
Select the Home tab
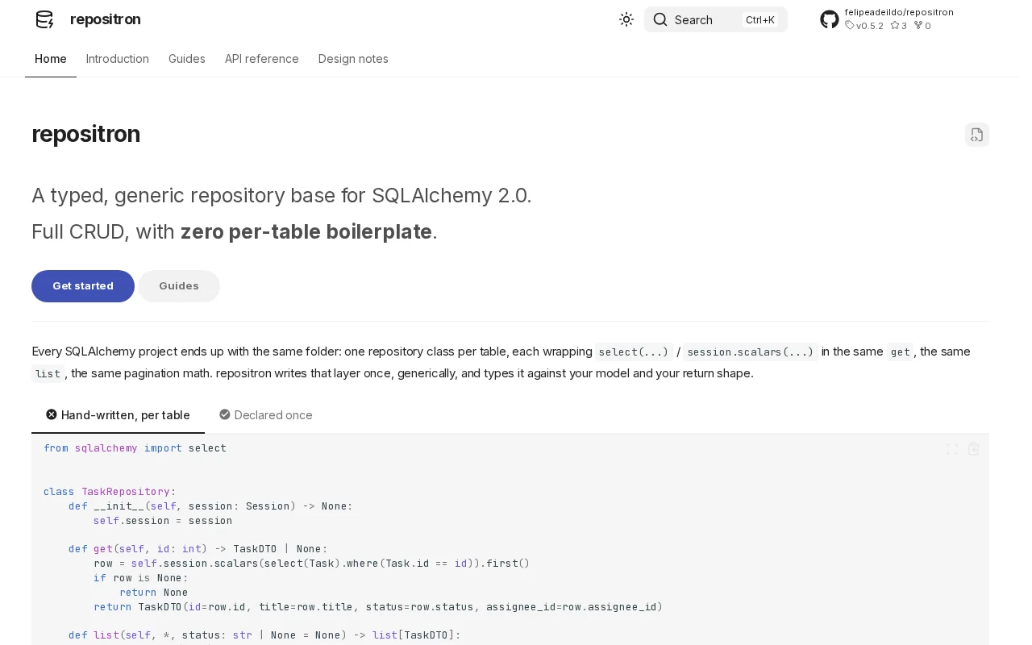[x=51, y=59]
